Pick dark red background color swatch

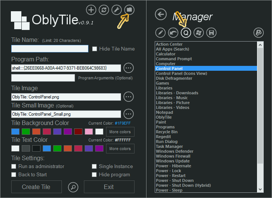click(78, 132)
